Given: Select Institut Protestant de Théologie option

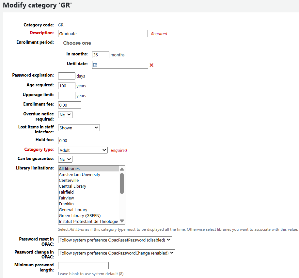Looking at the screenshot, I should coord(89,221).
